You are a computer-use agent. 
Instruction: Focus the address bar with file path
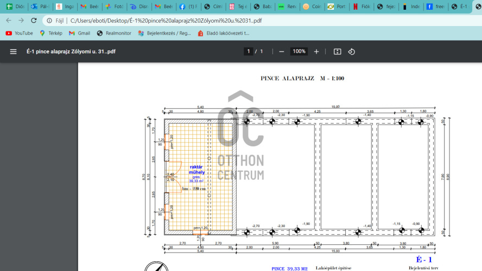coord(166,21)
